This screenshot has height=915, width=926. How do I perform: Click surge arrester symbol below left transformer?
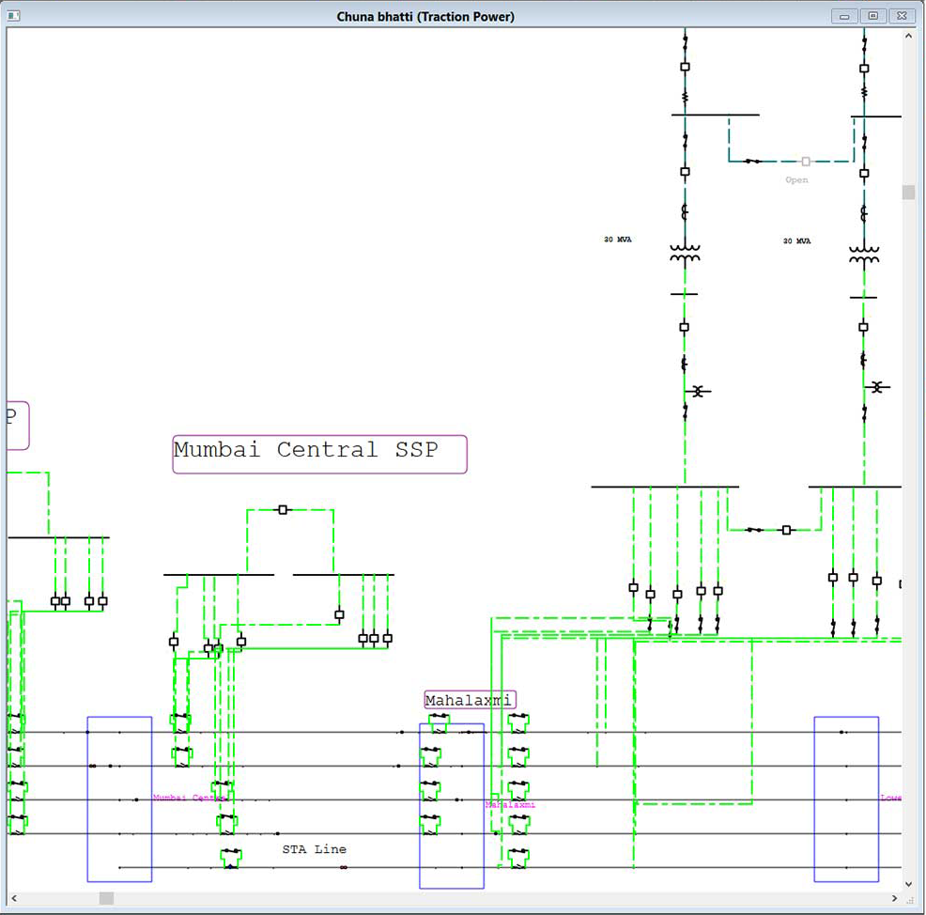698,390
